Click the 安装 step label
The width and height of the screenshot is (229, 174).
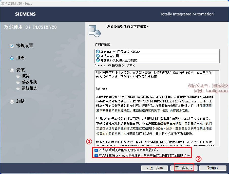(21, 70)
